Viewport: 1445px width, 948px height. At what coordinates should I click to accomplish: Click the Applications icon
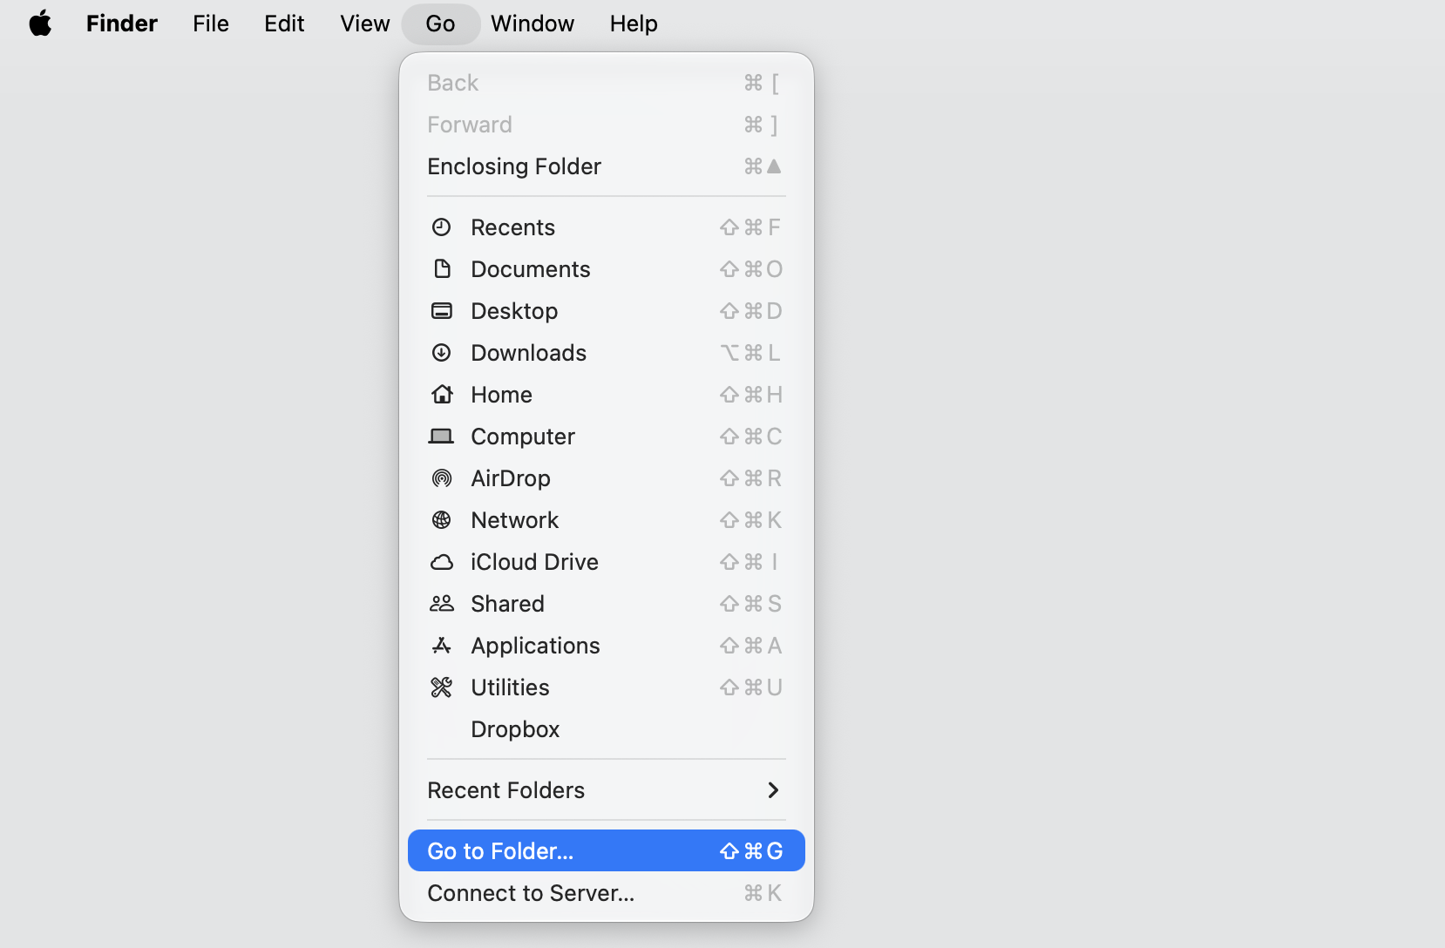442,646
